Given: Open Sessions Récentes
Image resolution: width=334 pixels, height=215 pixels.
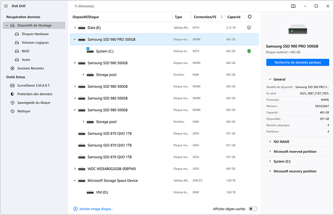Looking at the screenshot, I should tap(31, 68).
